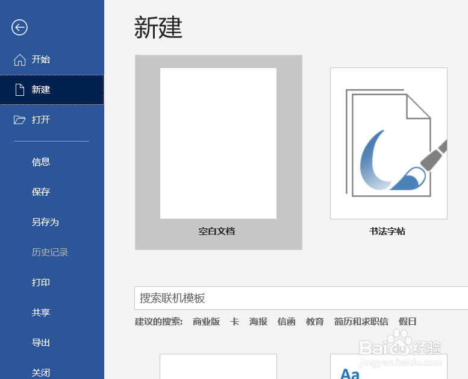Image resolution: width=468 pixels, height=379 pixels.
Task: Pick the 书法字帖 template thumbnail
Action: point(388,143)
